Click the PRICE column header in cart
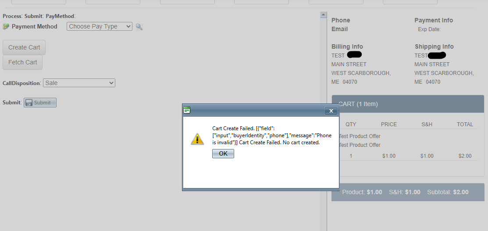The image size is (488, 231). coord(388,124)
